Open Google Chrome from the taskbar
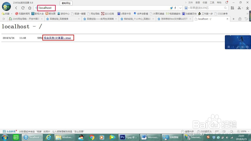 pos(92,137)
